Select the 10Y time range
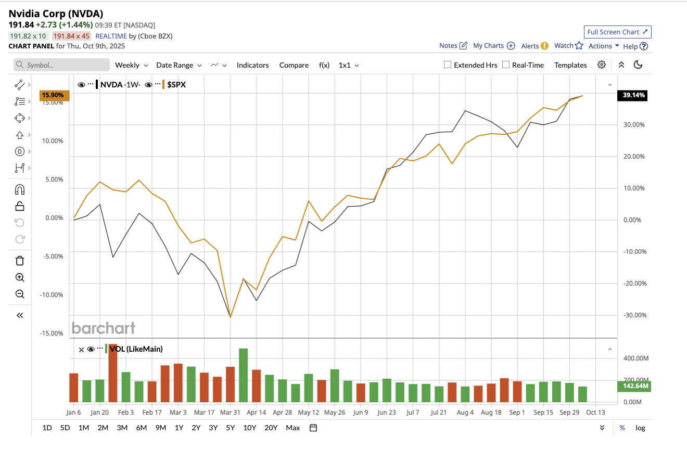This screenshot has width=687, height=462. (250, 428)
